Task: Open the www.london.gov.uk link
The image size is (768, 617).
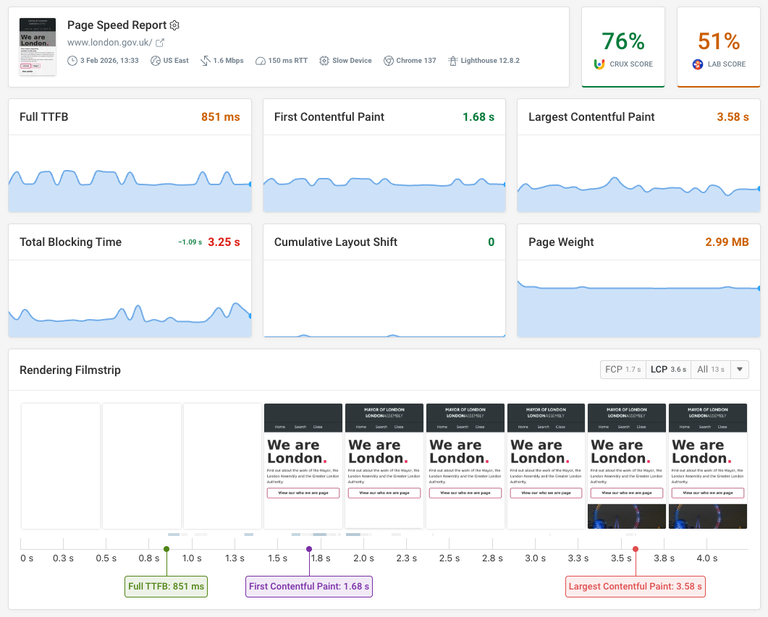Action: tap(109, 43)
